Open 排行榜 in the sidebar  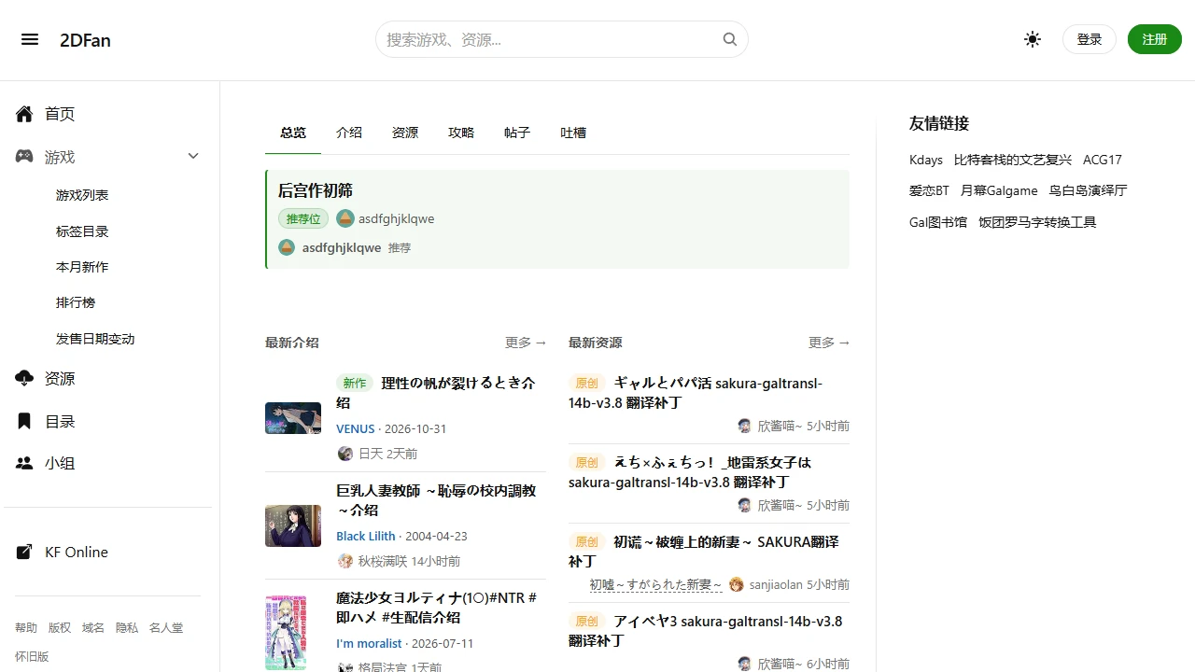click(76, 302)
